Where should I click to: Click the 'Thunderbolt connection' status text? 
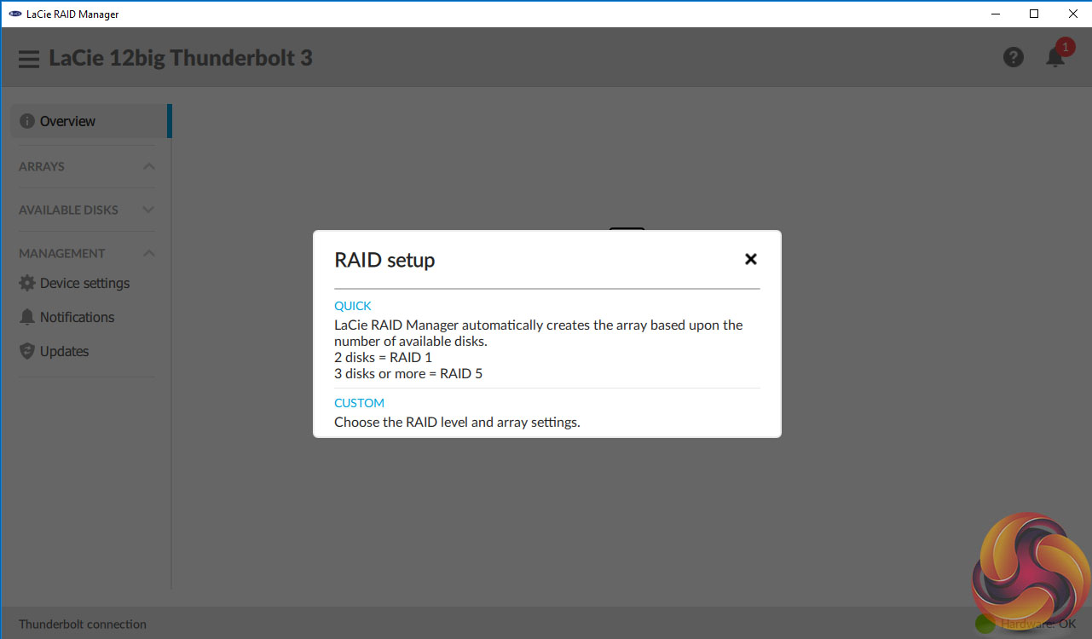[x=83, y=625]
